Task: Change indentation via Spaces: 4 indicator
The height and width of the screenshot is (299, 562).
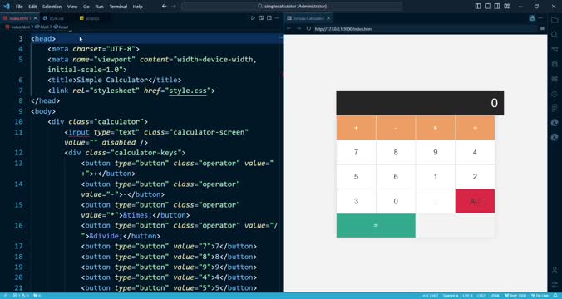Action: (451, 296)
